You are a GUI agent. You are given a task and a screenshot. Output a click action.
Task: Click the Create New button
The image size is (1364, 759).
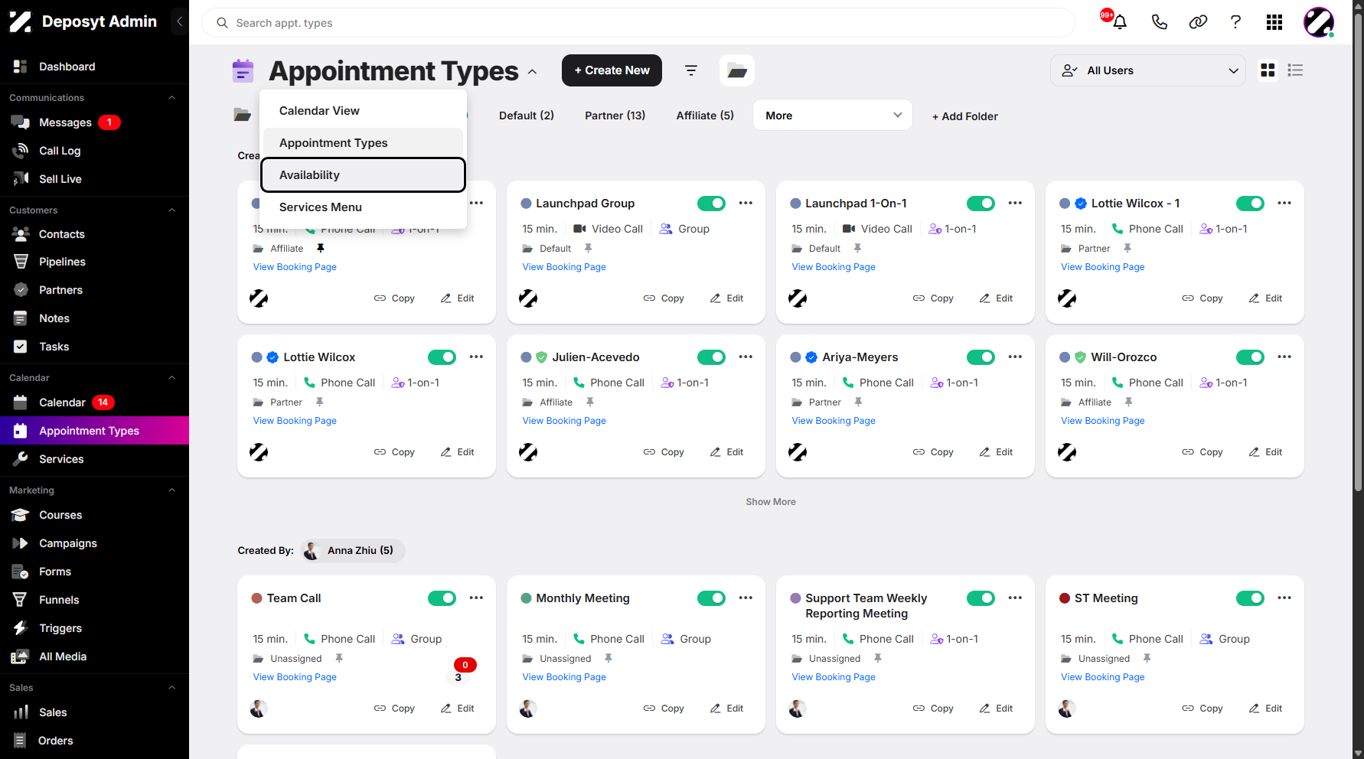pos(612,70)
